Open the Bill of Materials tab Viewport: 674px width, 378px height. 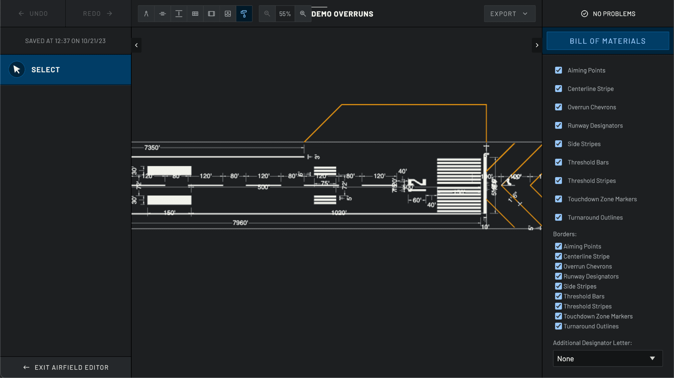[x=608, y=41]
